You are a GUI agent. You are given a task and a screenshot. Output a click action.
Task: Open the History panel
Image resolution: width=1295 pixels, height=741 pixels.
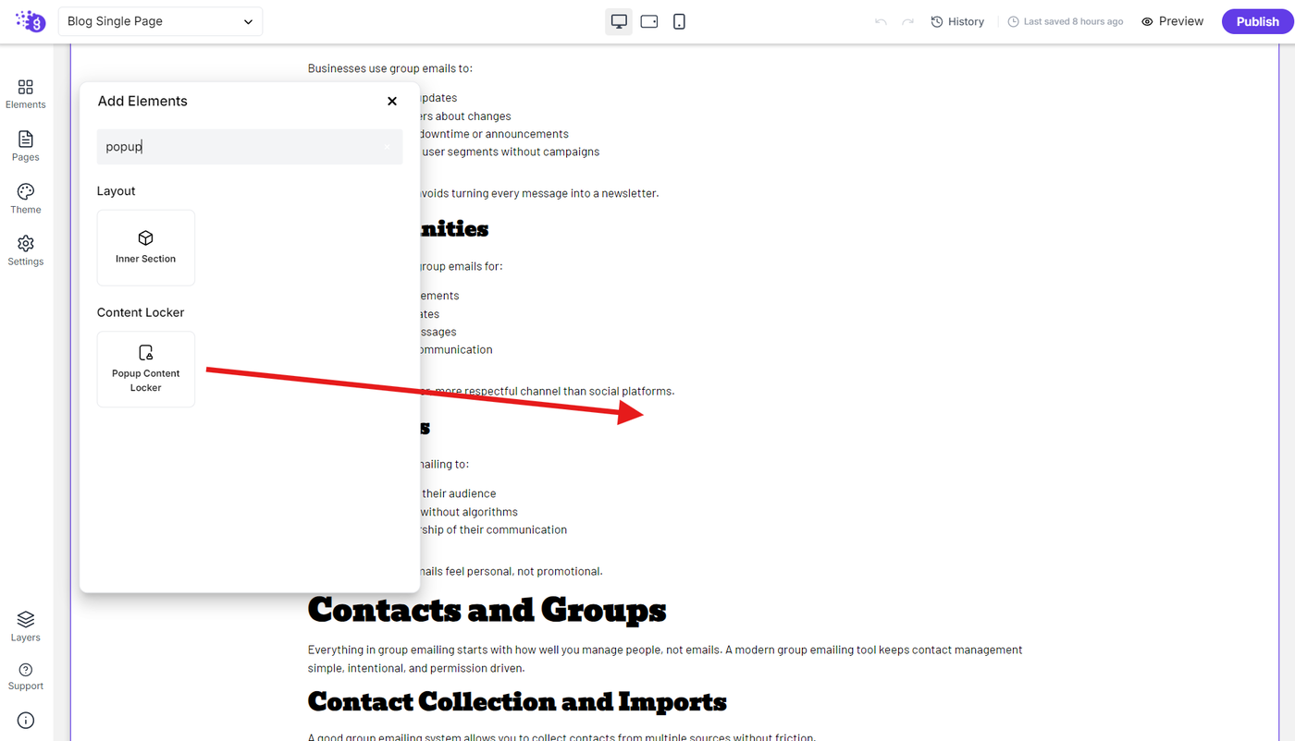point(957,21)
